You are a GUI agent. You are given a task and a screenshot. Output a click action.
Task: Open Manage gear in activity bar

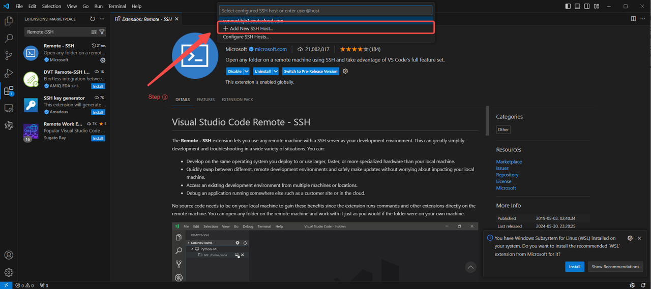tap(9, 272)
